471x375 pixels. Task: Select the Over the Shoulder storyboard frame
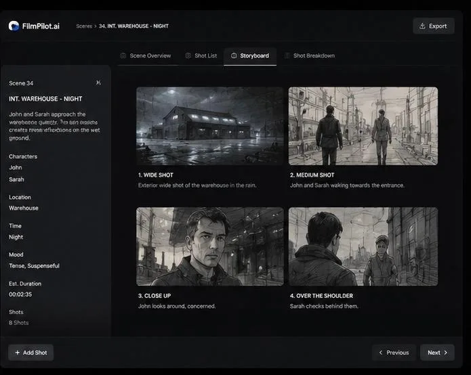(x=363, y=246)
